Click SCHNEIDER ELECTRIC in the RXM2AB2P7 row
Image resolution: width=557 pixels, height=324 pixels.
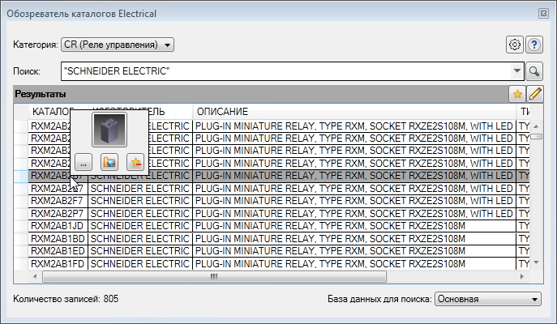[140, 214]
